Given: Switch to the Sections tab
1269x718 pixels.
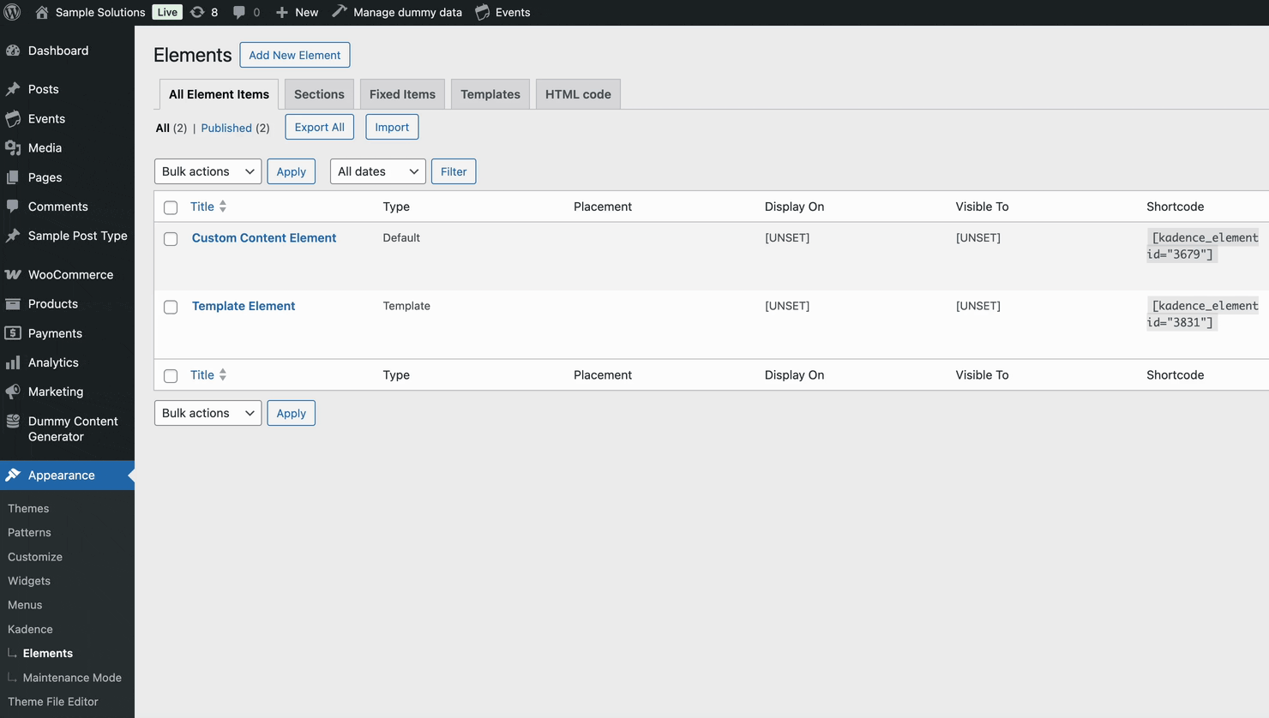Looking at the screenshot, I should (319, 93).
